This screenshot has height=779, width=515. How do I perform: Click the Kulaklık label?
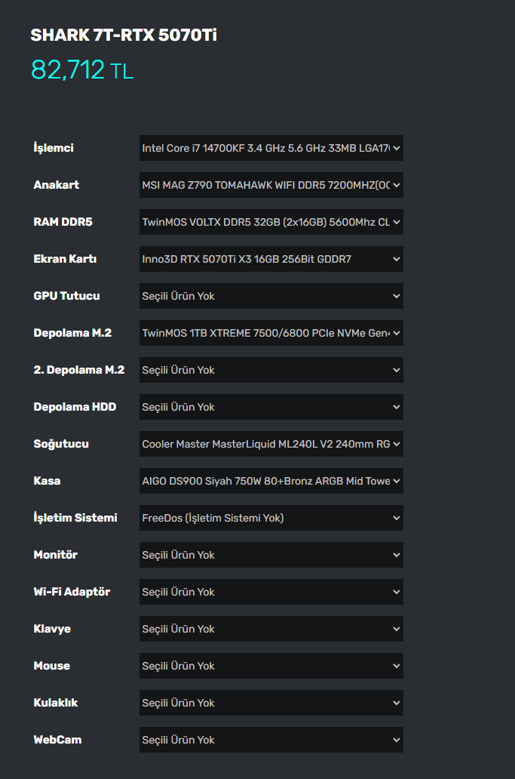[56, 703]
